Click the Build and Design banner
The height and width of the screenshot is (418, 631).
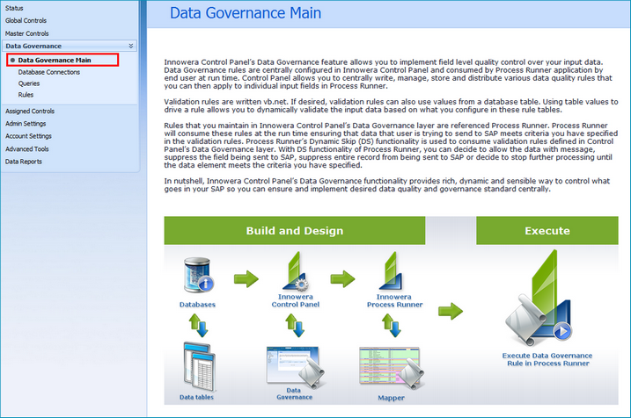point(295,230)
